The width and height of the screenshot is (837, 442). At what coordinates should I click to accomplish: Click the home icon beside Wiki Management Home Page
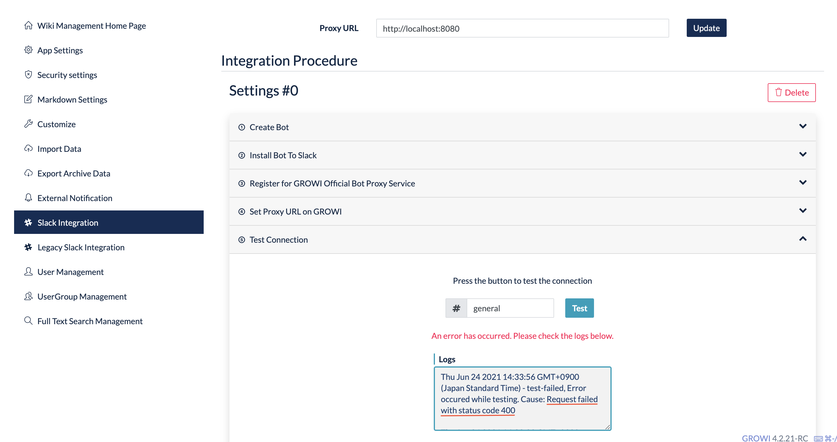click(x=28, y=25)
